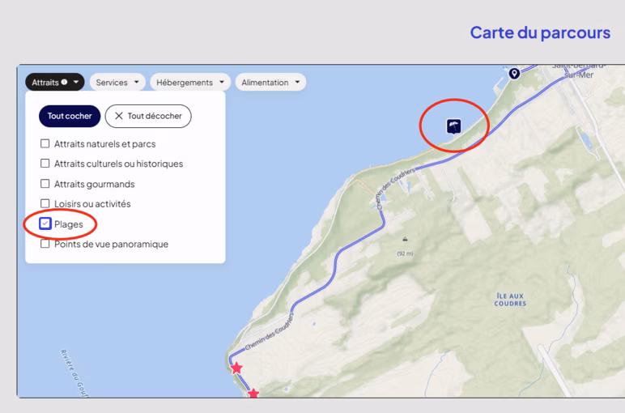
Task: Tick the Loisirs ou activités checkbox
Action: pyautogui.click(x=45, y=204)
